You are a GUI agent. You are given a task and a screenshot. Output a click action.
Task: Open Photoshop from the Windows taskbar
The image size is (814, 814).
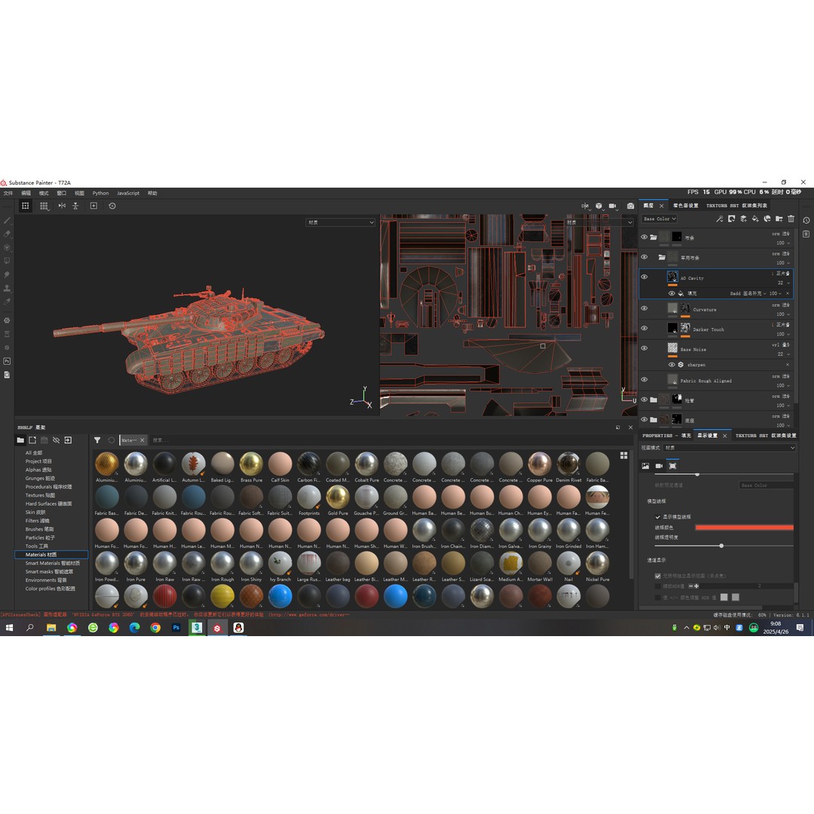(176, 628)
